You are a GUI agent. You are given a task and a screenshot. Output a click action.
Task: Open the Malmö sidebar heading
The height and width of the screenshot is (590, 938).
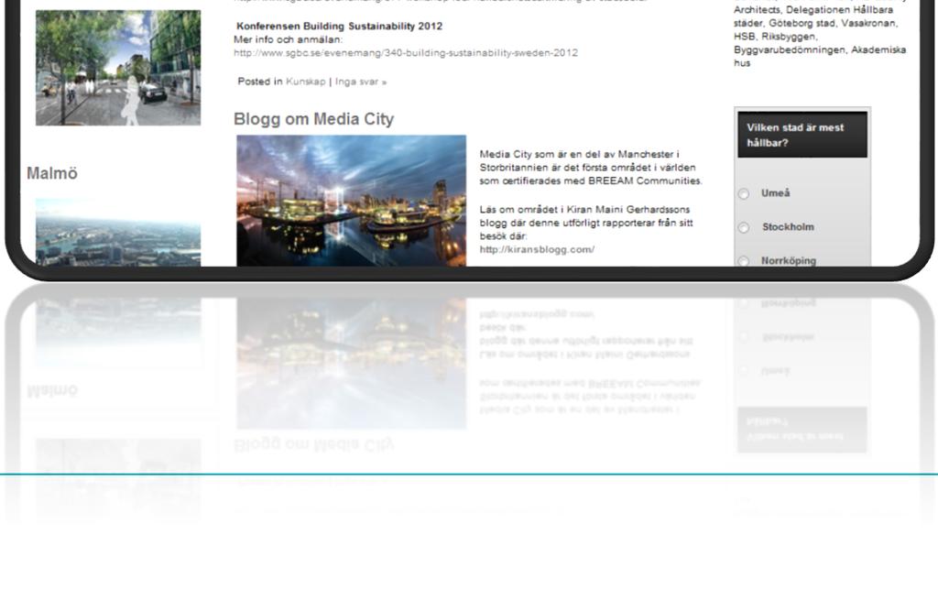(52, 173)
